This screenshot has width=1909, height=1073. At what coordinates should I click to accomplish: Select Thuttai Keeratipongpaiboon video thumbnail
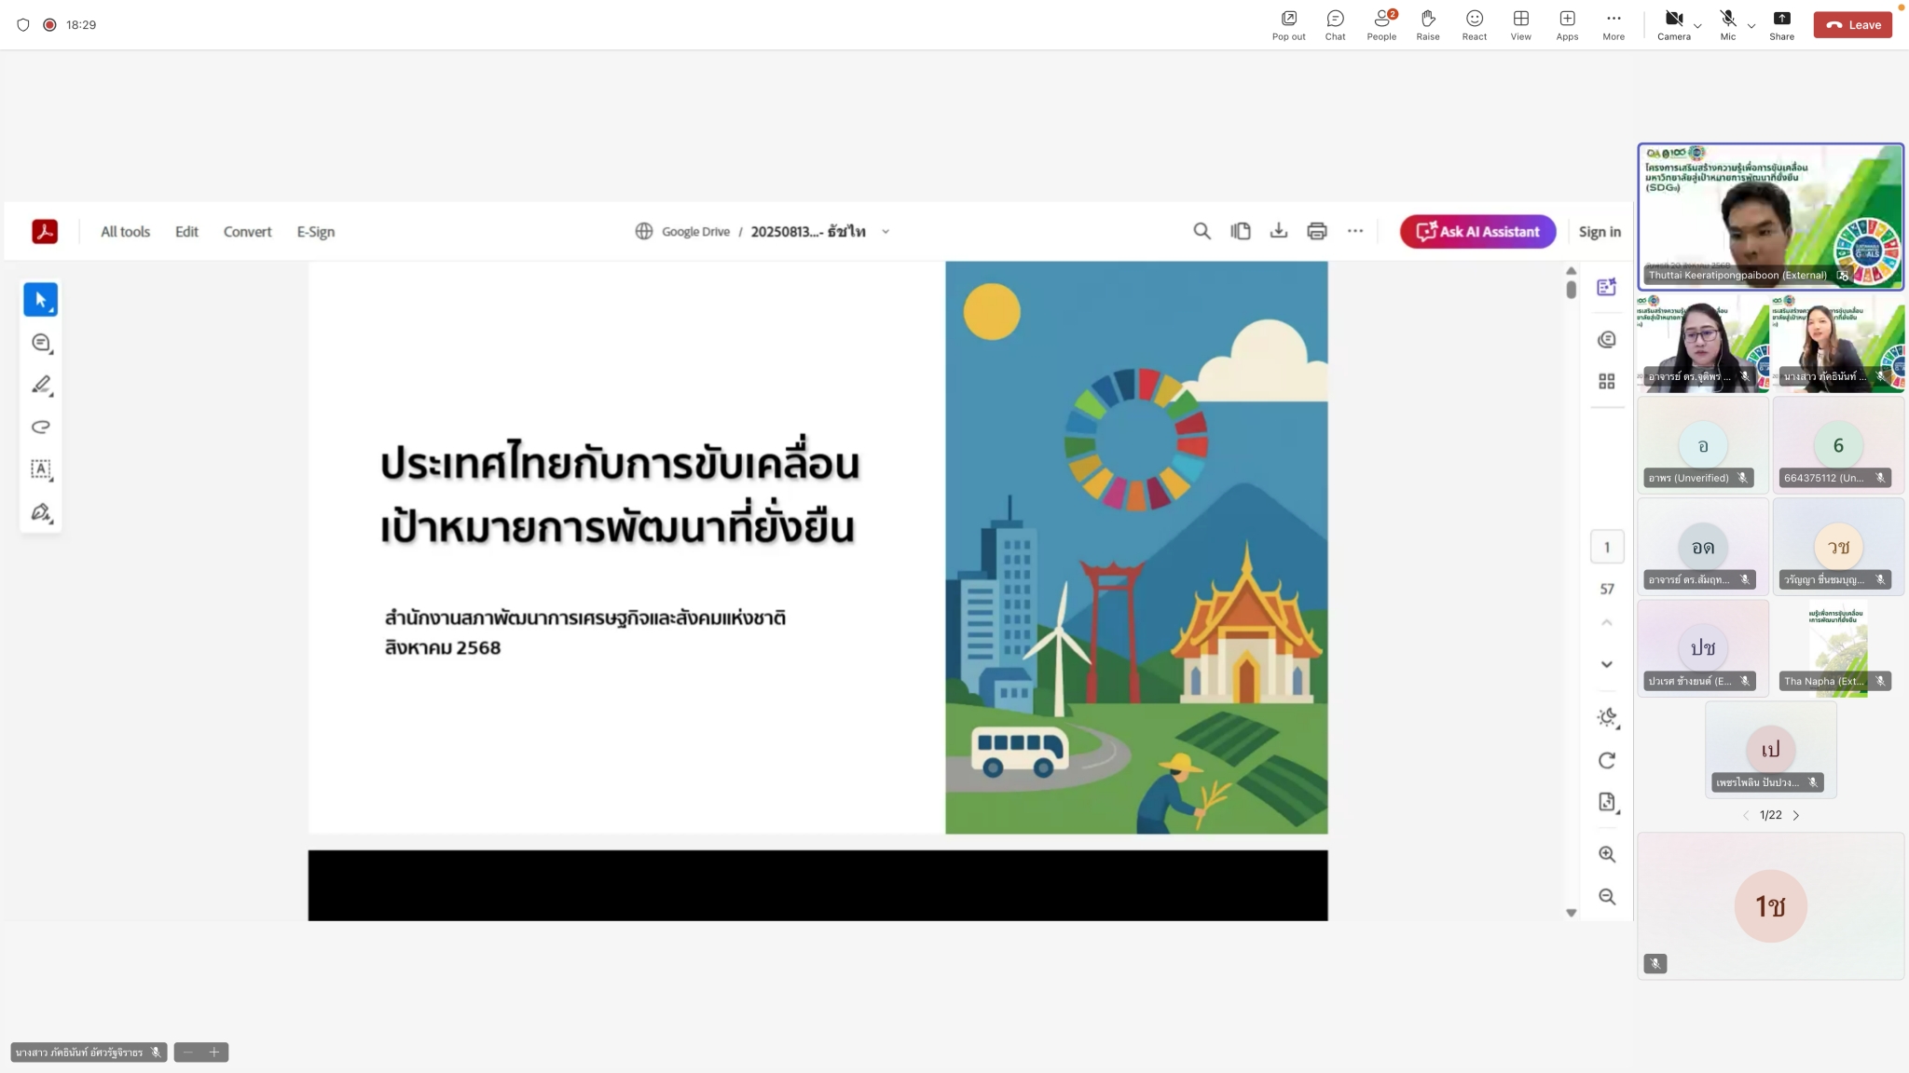click(x=1770, y=216)
